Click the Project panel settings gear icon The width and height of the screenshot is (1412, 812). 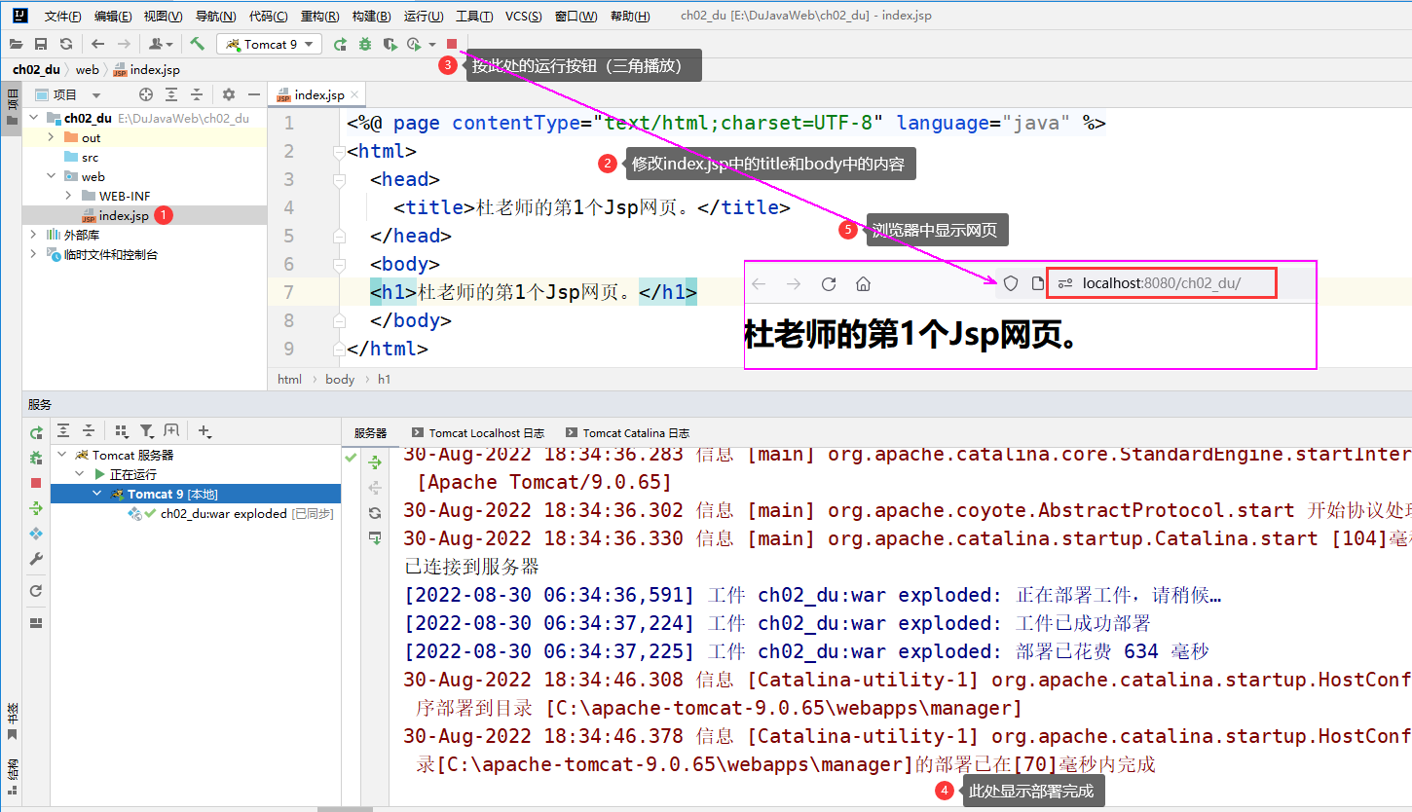click(x=229, y=94)
